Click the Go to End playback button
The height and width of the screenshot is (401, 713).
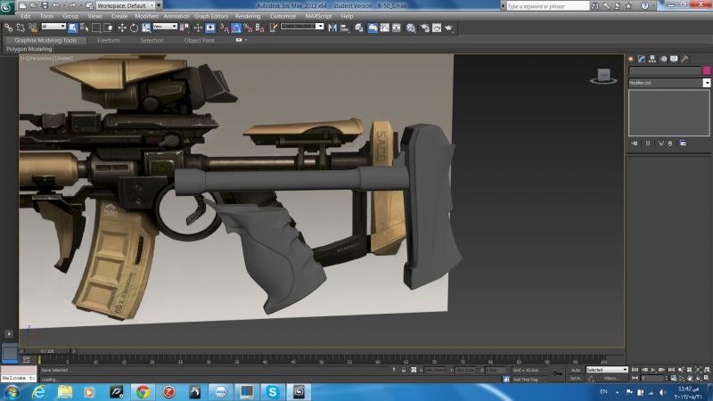pyautogui.click(x=671, y=370)
